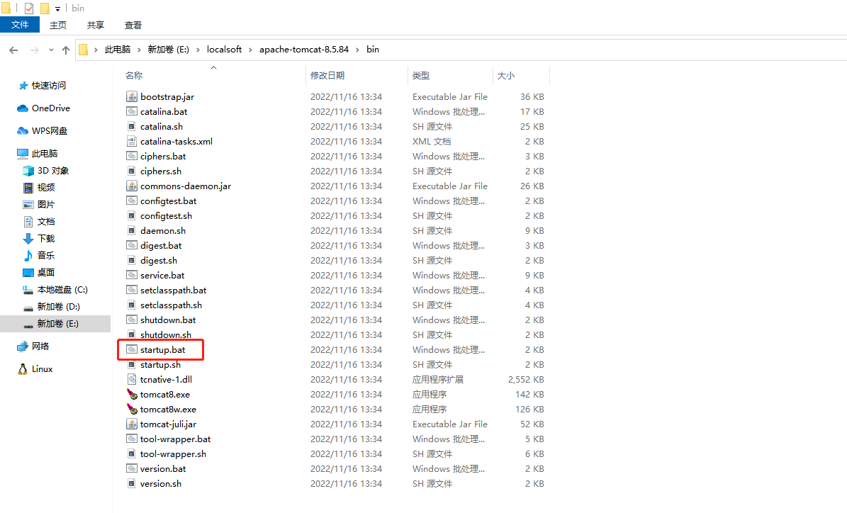The height and width of the screenshot is (513, 847).
Task: Expand the chevron after 此电脑 in the address bar
Action: (x=139, y=50)
